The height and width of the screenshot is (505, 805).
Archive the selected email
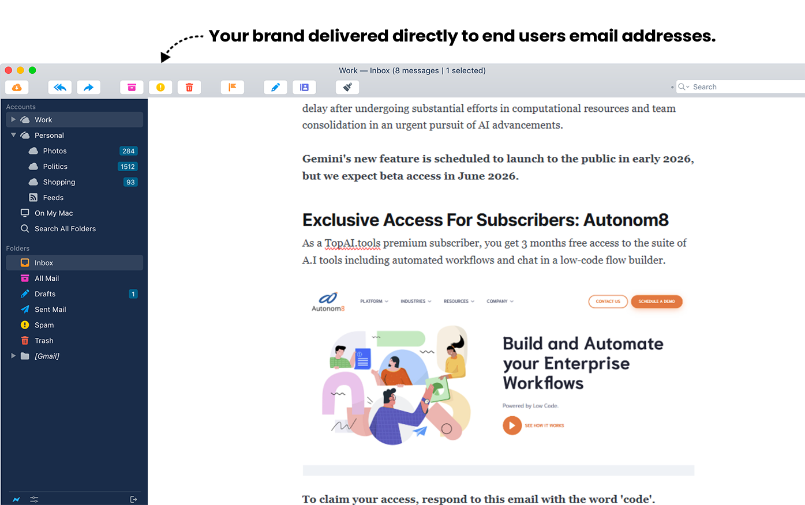(x=132, y=87)
